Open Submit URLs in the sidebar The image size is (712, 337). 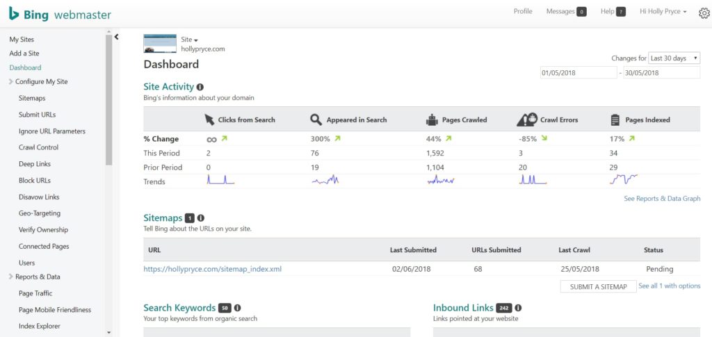(38, 115)
